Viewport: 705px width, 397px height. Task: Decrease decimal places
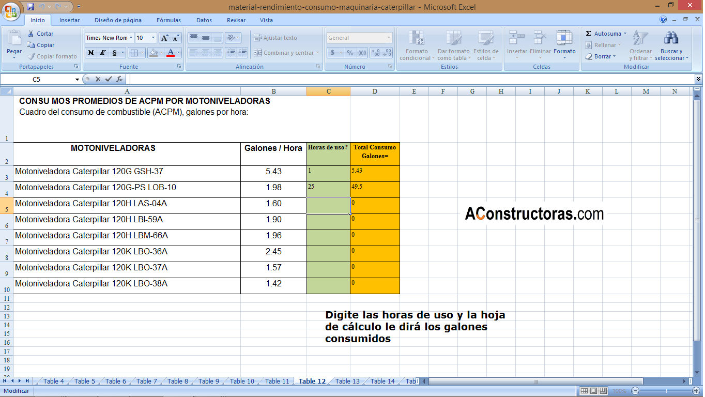pyautogui.click(x=388, y=53)
